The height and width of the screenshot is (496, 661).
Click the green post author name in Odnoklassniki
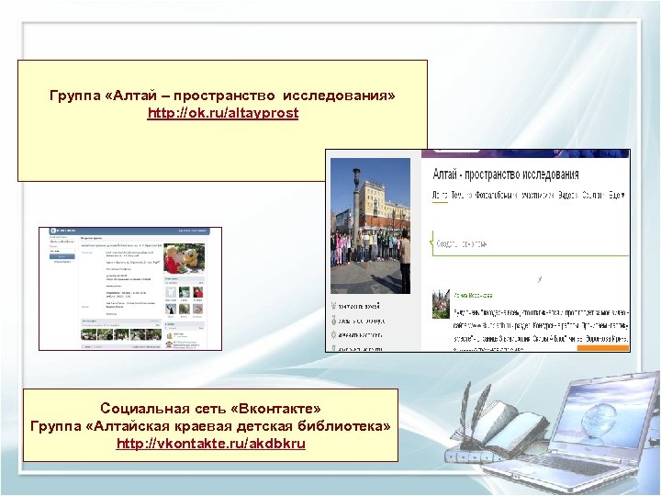[x=473, y=295]
